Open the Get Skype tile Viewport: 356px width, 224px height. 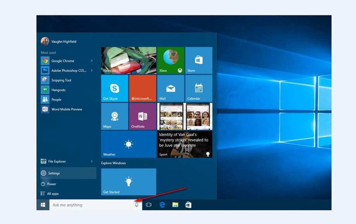[115, 88]
